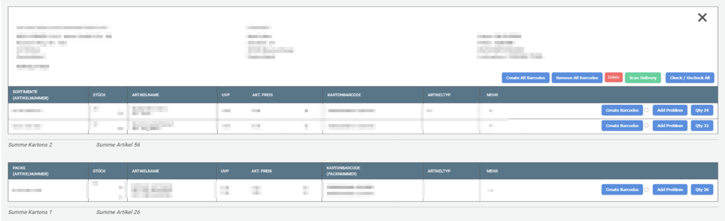The height and width of the screenshot is (221, 725).
Task: Click the Kartonbarcode (Packnummer) column header
Action: point(343,171)
